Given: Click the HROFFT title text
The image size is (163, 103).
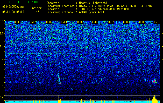Looking at the screenshot, I should tap(16, 2).
